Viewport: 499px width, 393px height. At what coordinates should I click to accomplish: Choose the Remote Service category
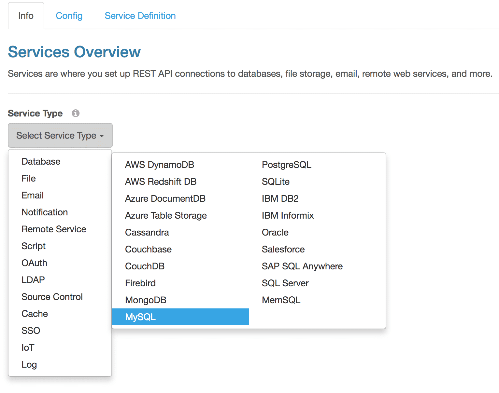pyautogui.click(x=54, y=229)
